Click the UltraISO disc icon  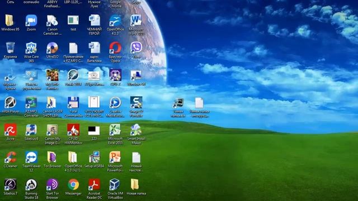point(52,48)
